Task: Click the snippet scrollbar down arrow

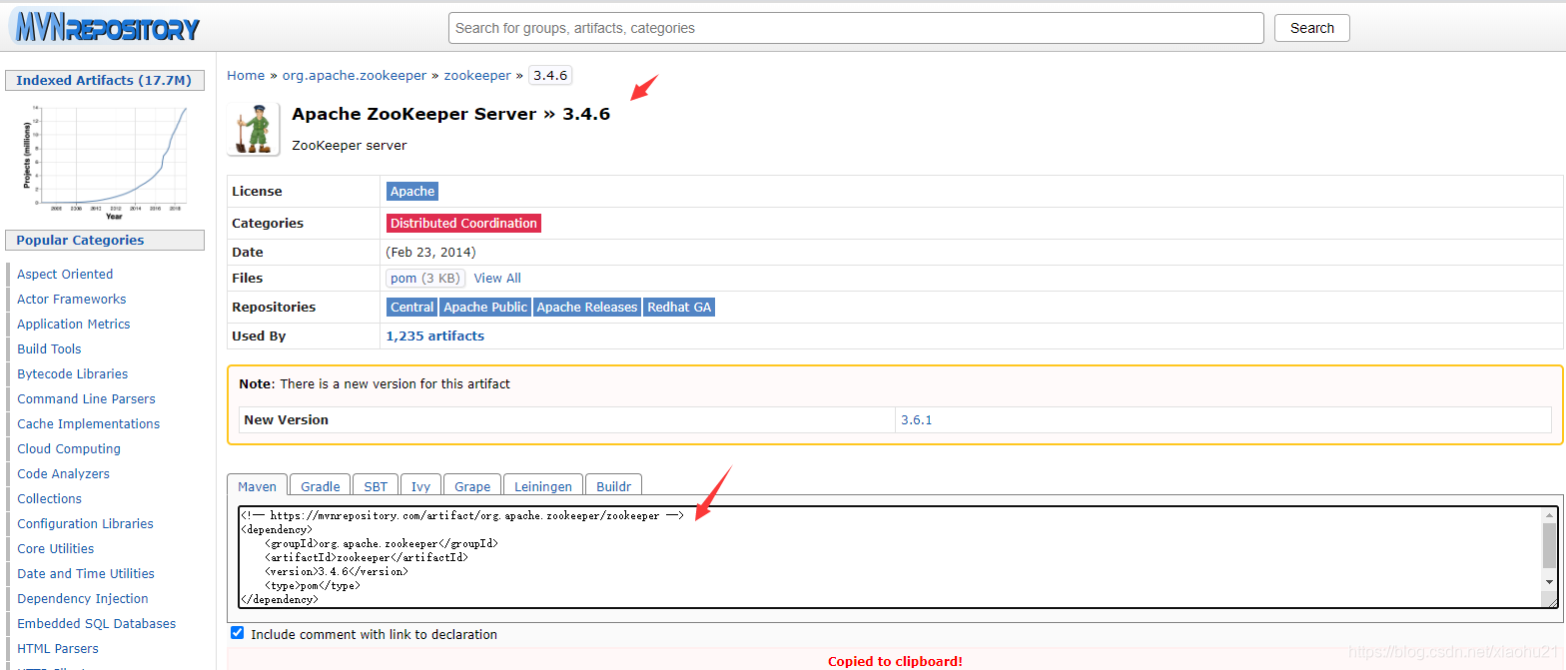Action: (1550, 581)
